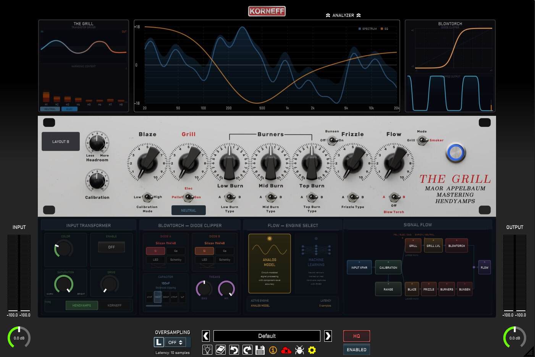This screenshot has height=357, width=535.
Task: Toggle the Mid Burn Type A/B switch
Action: point(271,197)
